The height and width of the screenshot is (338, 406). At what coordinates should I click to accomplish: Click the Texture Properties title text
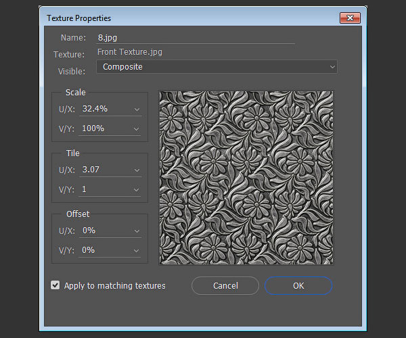click(x=78, y=18)
